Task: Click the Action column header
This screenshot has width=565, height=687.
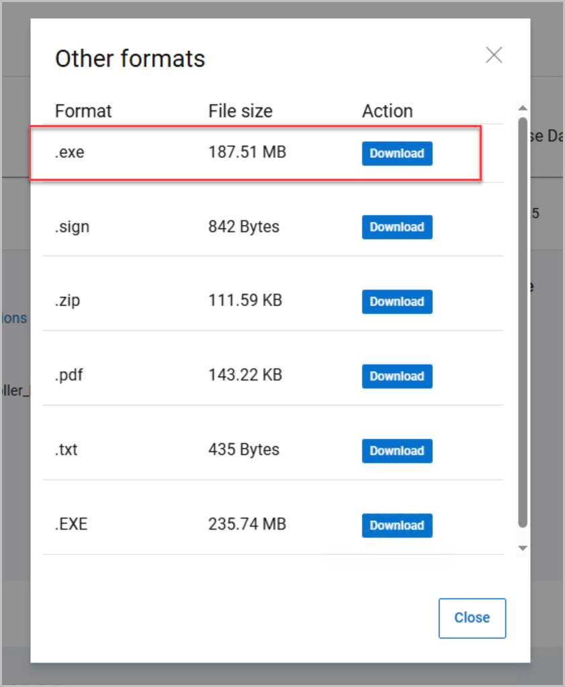Action: (387, 111)
